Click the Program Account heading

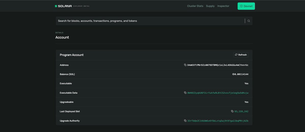[x=72, y=55]
